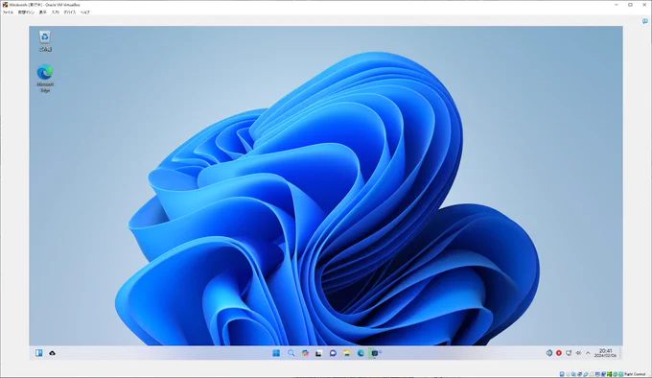This screenshot has height=378, width=652.
Task: Click the optical drive indicator in status bar
Action: 568,374
